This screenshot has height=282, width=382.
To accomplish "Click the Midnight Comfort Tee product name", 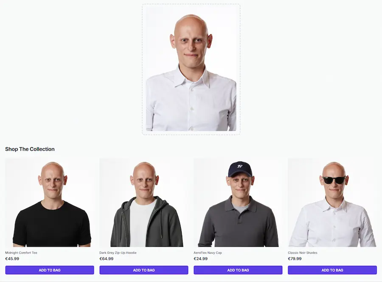I will pos(21,253).
